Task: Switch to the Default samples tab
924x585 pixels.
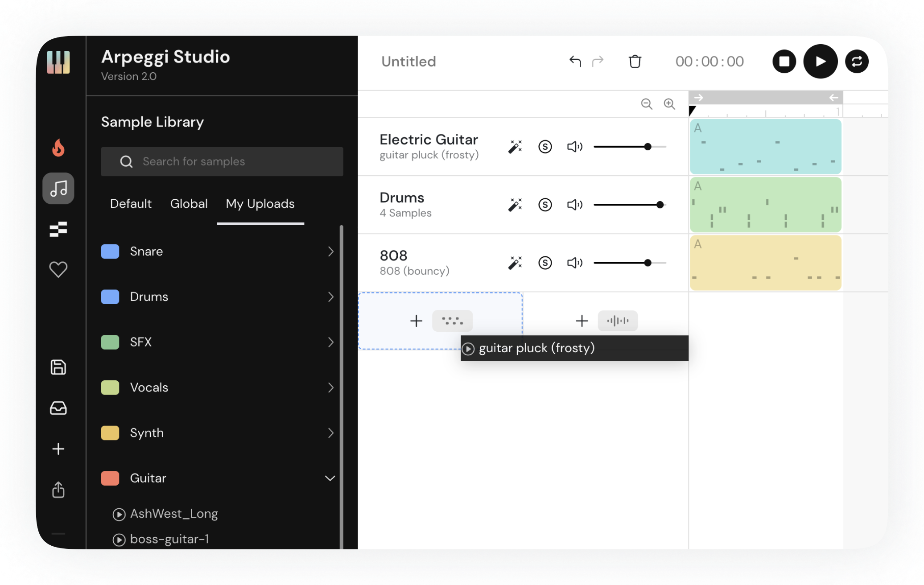Action: click(131, 204)
